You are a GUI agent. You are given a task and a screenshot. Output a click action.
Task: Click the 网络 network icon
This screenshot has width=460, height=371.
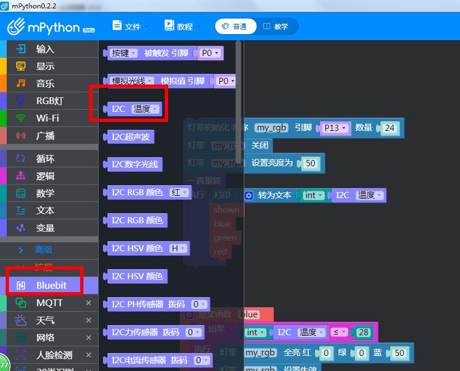click(21, 337)
